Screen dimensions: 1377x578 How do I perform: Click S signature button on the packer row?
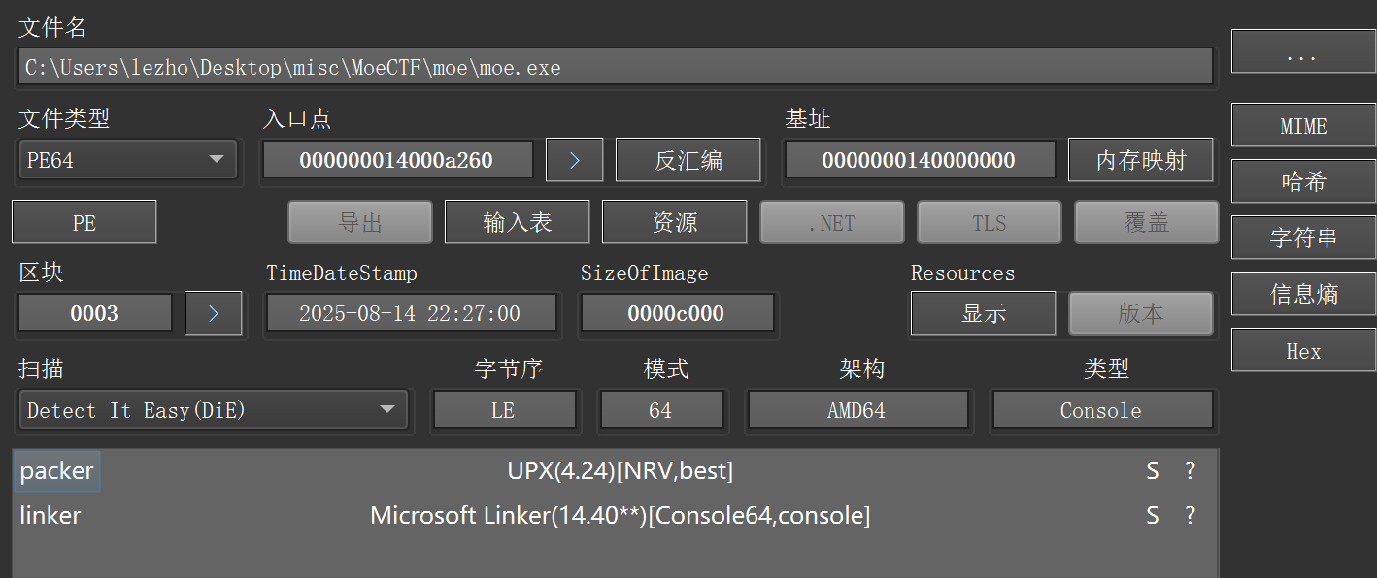(1152, 470)
